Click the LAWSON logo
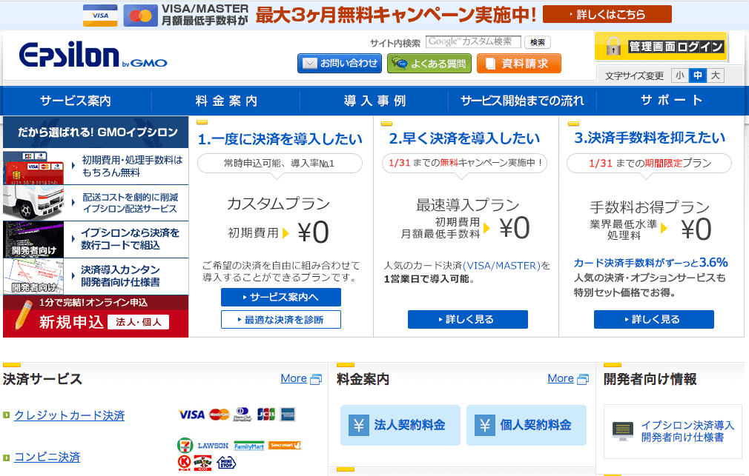Image resolution: width=749 pixels, height=476 pixels. [x=213, y=446]
